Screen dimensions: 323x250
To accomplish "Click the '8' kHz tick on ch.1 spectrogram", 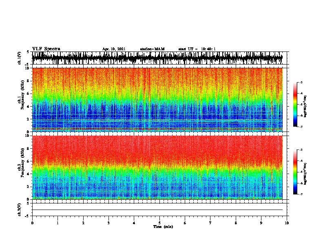I will coord(28,81).
